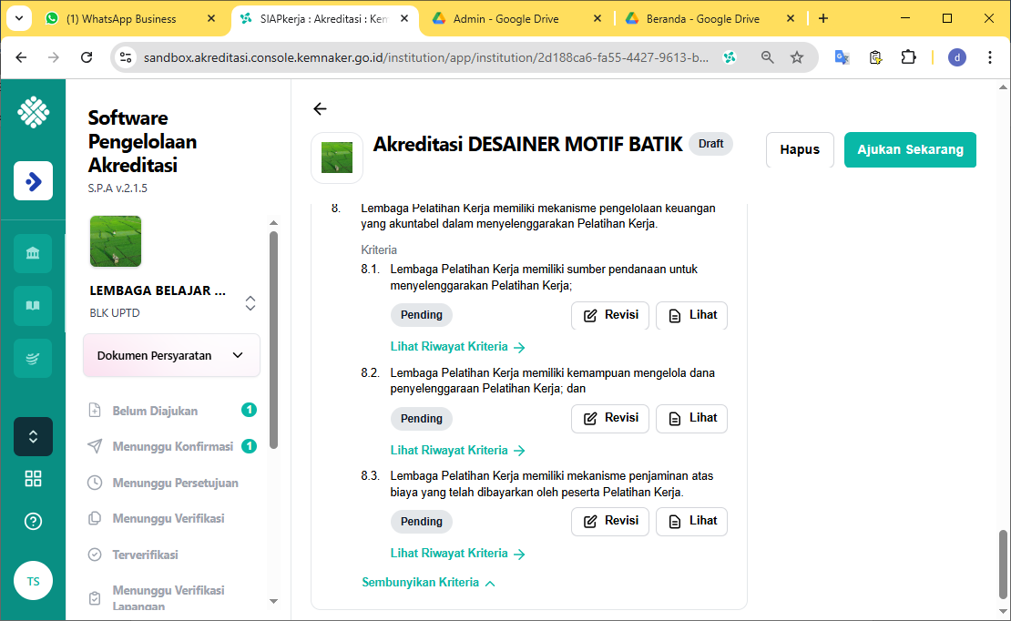Open the grid apps icon in left rail
The image size is (1011, 621).
33,479
